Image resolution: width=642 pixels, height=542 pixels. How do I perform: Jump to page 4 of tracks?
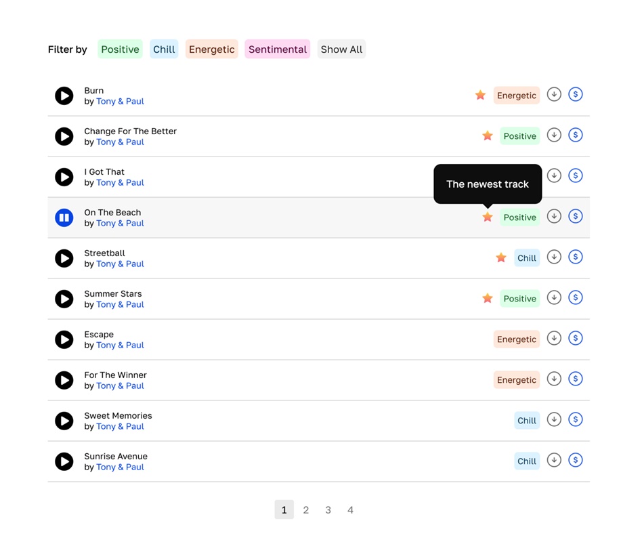point(350,510)
